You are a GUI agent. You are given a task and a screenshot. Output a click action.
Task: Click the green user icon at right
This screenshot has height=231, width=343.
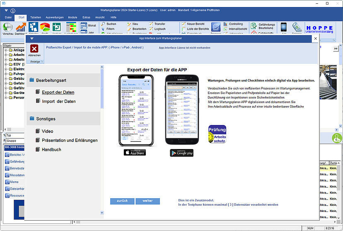click(337, 138)
